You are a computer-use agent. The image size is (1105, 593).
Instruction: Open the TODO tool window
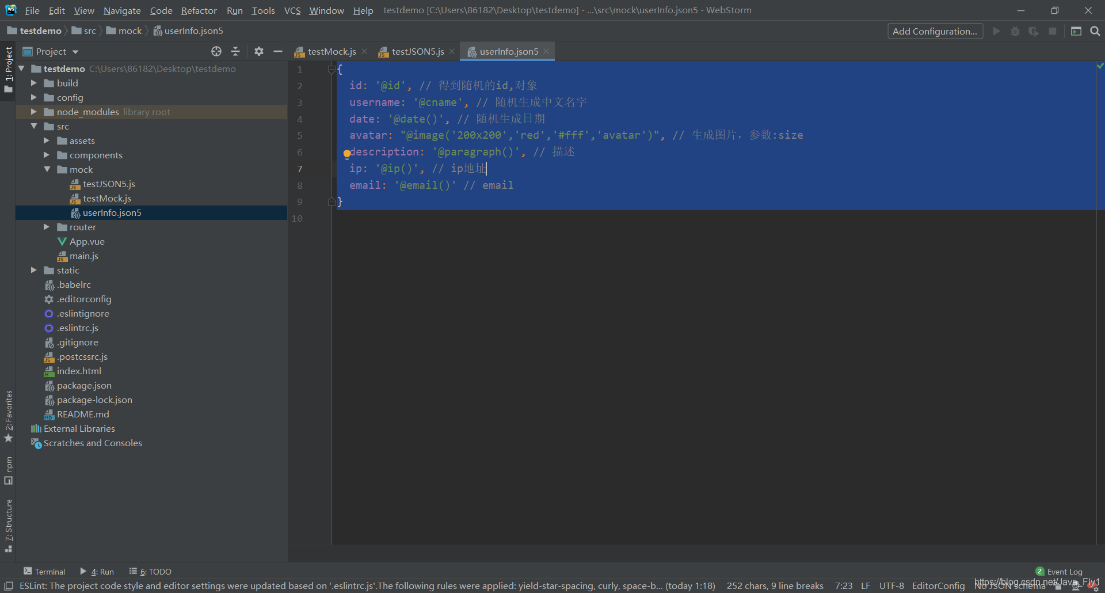[150, 571]
